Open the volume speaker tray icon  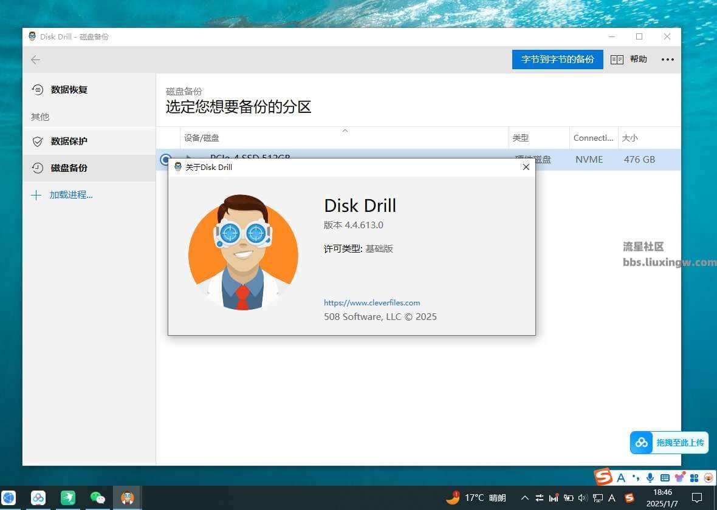pyautogui.click(x=583, y=498)
